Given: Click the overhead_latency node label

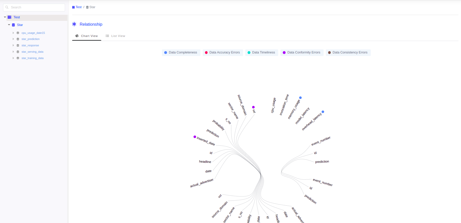Looking at the screenshot, I should 312,121.
